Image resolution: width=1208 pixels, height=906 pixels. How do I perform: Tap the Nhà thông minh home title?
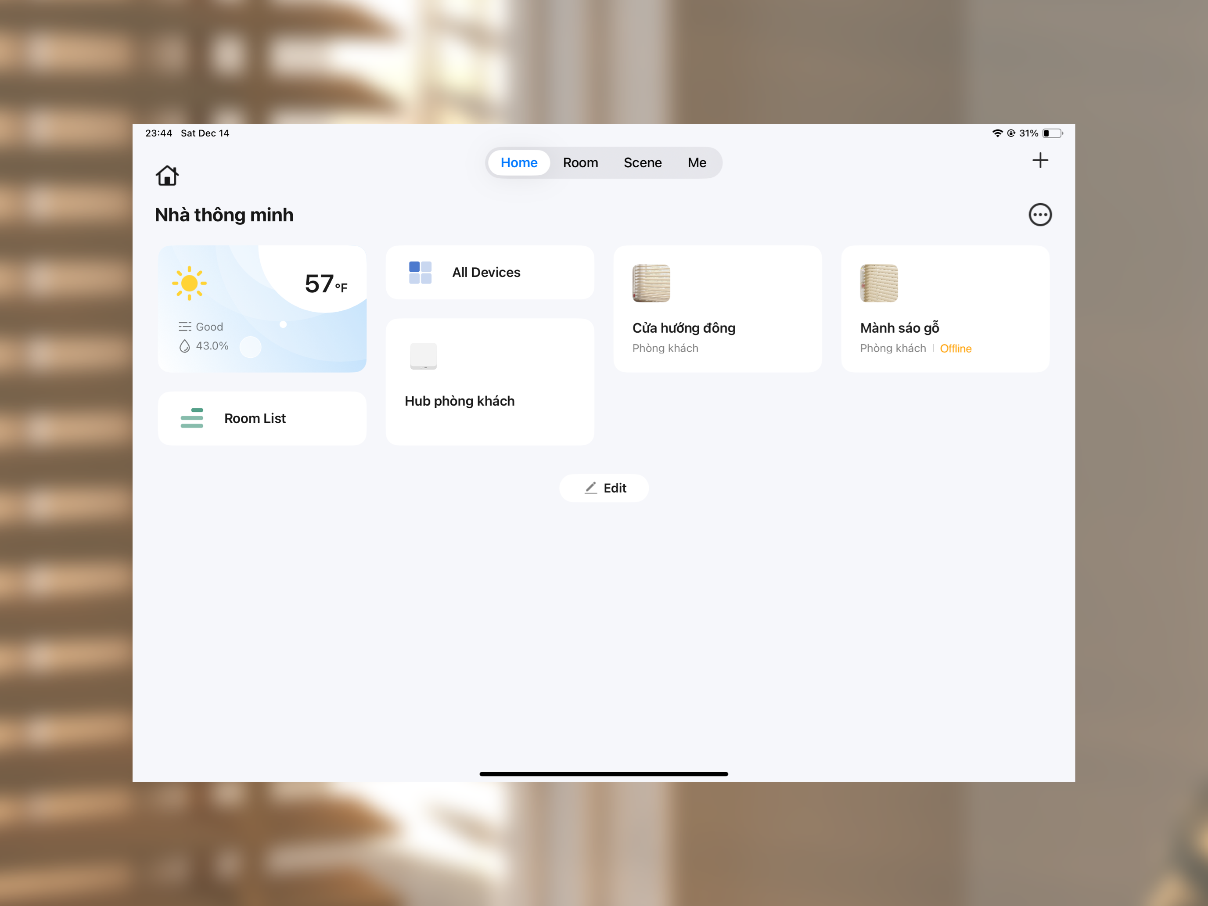[x=224, y=215]
